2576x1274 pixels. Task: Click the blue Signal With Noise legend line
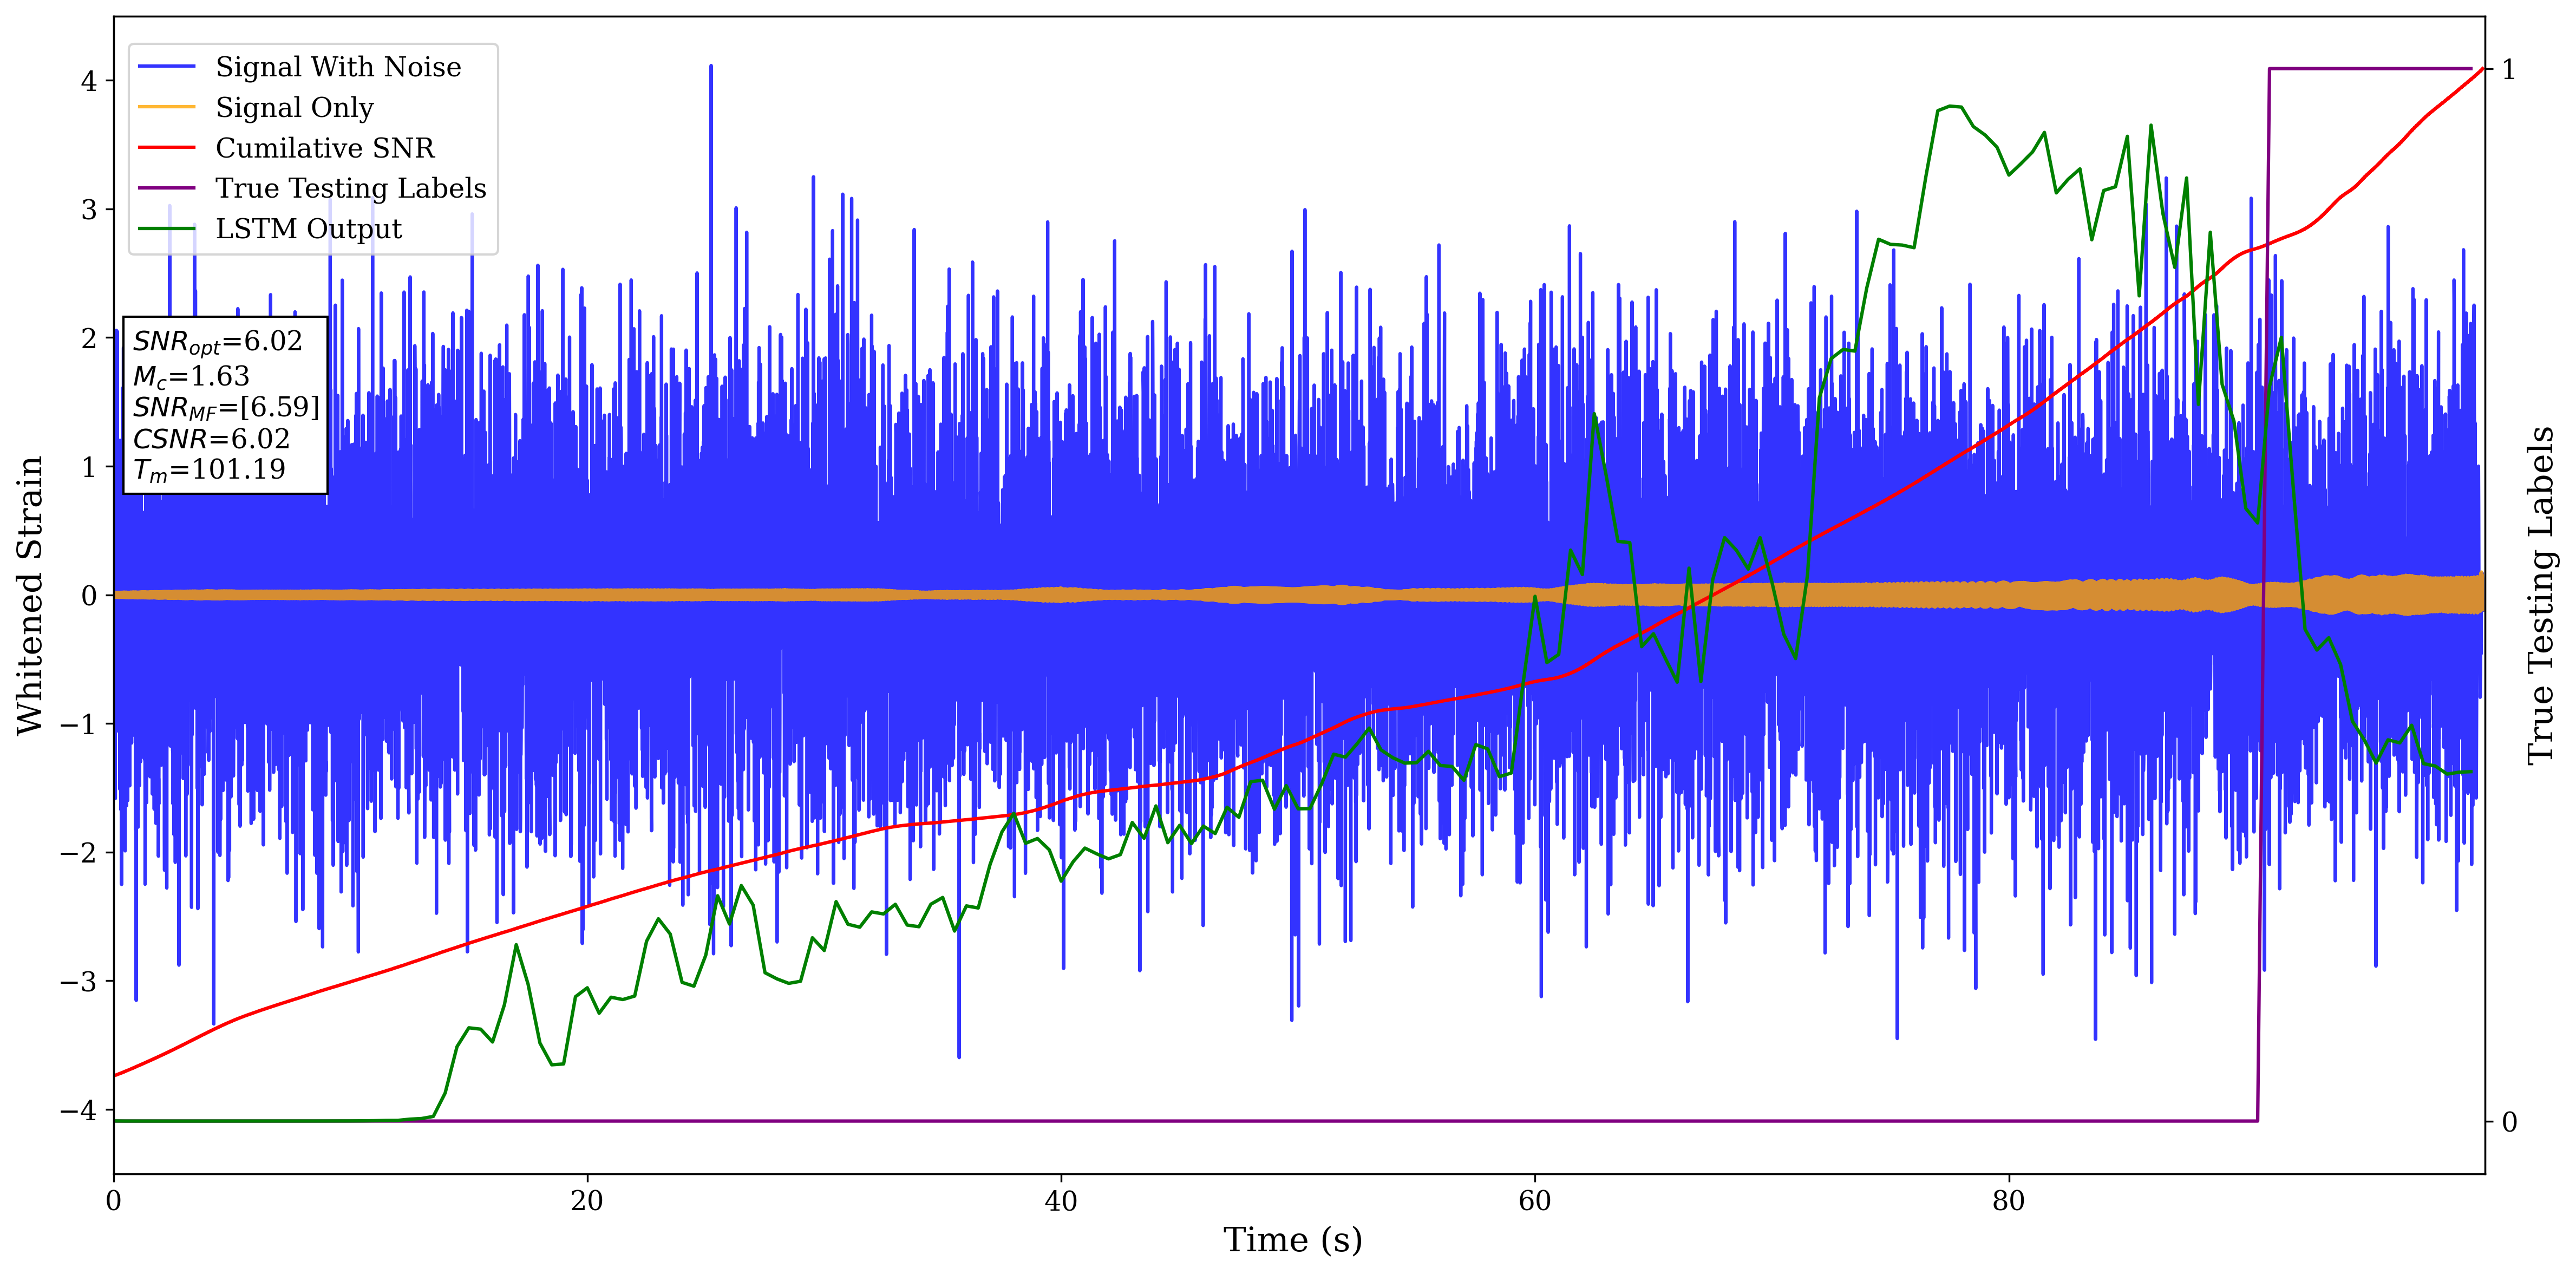click(x=166, y=67)
